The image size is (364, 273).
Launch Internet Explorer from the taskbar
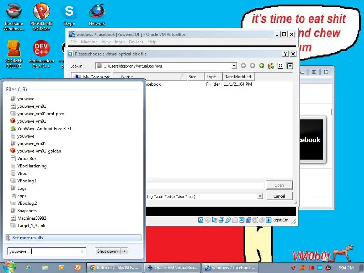(29, 268)
